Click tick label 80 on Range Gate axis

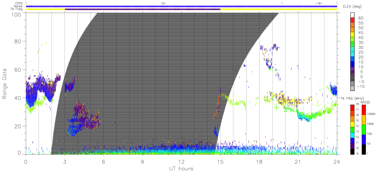pyautogui.click(x=18, y=41)
